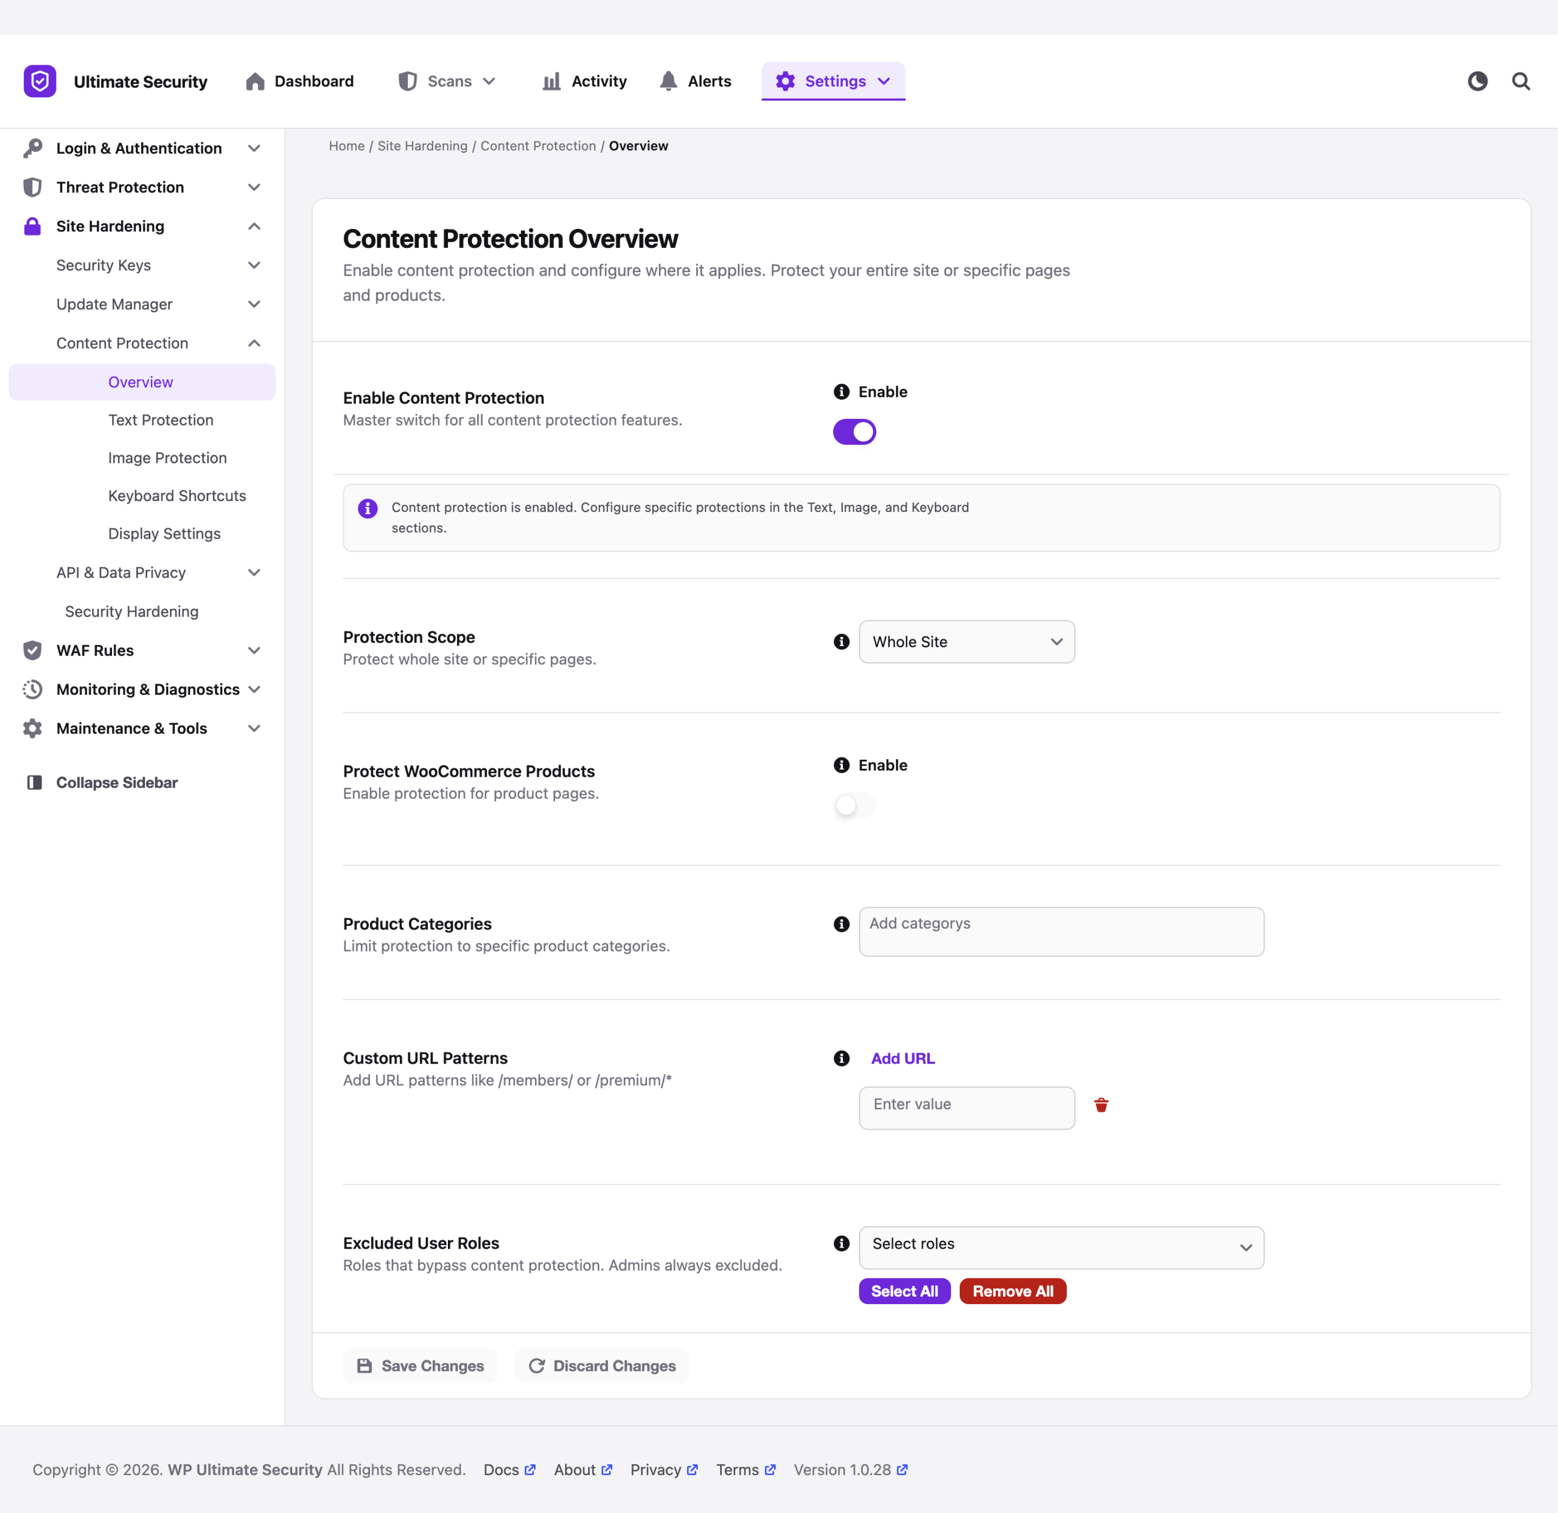Click info icon for Excluded User Roles

pos(841,1243)
